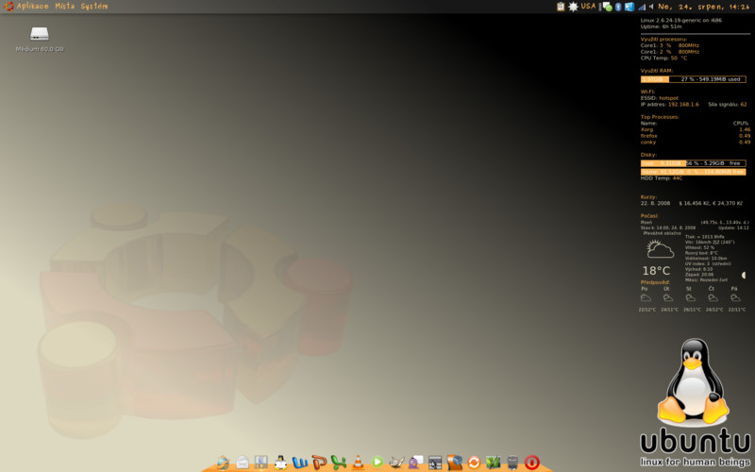
Task: Click the green play button dock icon
Action: 377,463
